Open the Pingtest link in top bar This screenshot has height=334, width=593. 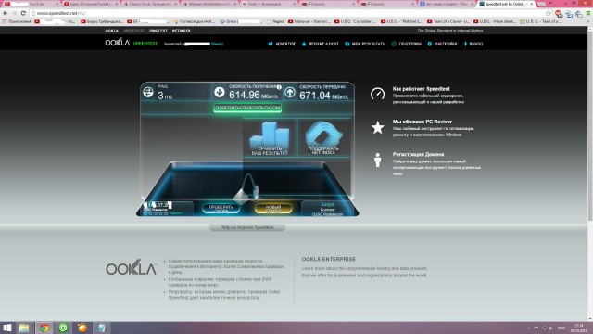(x=158, y=31)
